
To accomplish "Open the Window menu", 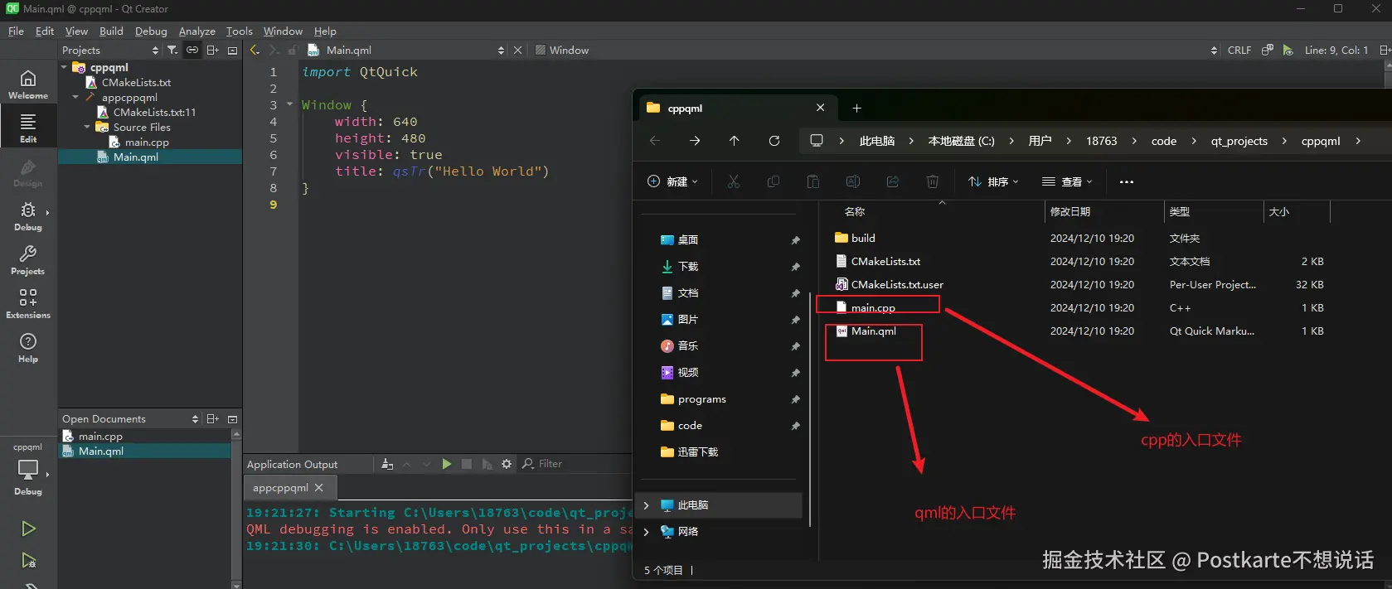I will 283,31.
